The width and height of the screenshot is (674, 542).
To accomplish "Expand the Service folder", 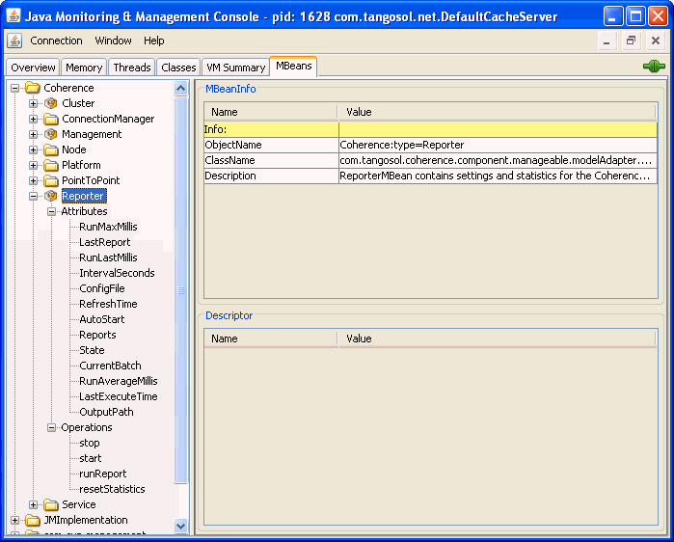I will click(x=33, y=505).
